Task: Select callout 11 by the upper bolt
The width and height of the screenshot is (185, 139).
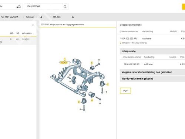Action: [99, 60]
